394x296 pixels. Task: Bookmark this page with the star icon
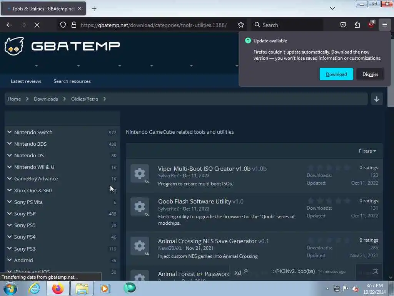coord(241,25)
